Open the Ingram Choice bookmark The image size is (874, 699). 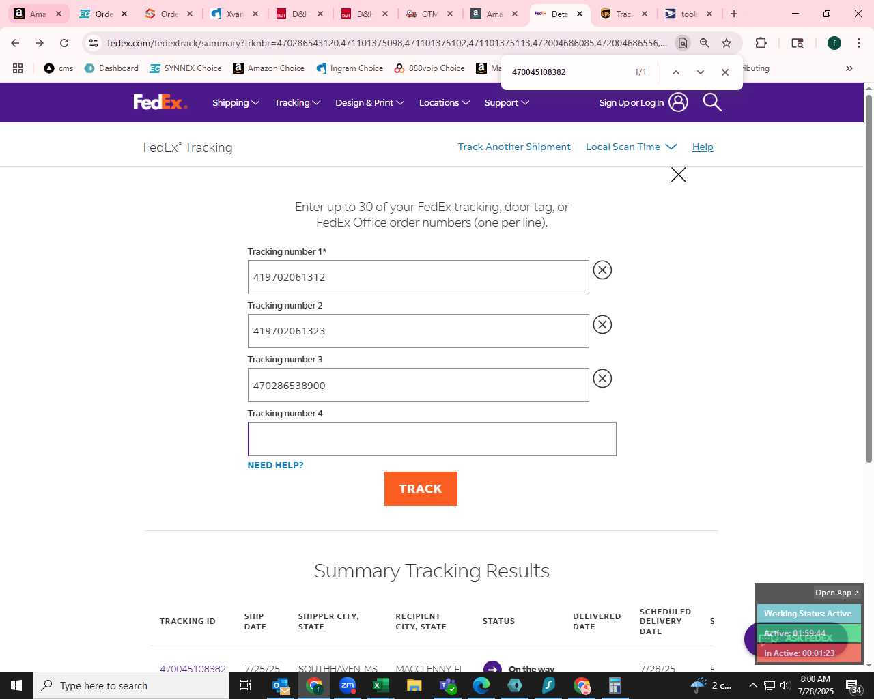click(350, 68)
